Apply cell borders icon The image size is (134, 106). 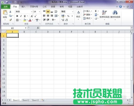coord(17,20)
